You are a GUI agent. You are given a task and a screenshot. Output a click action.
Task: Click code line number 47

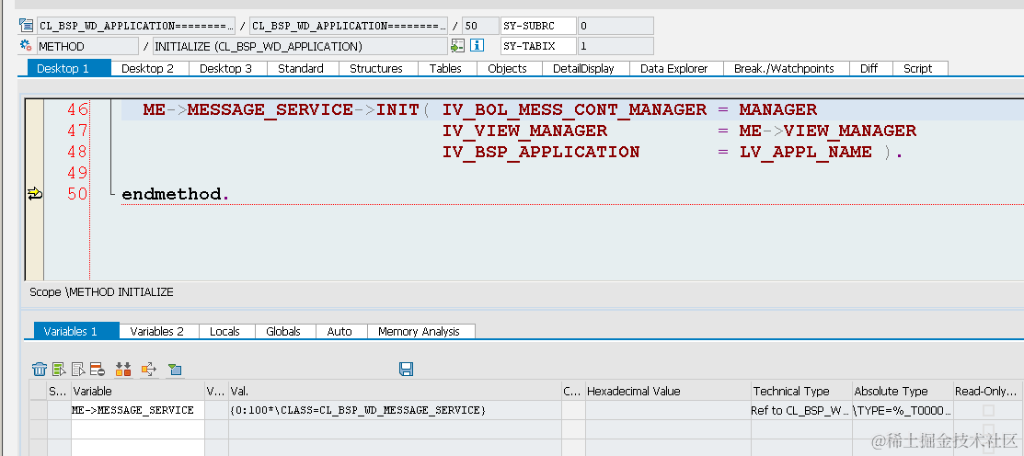coord(77,131)
